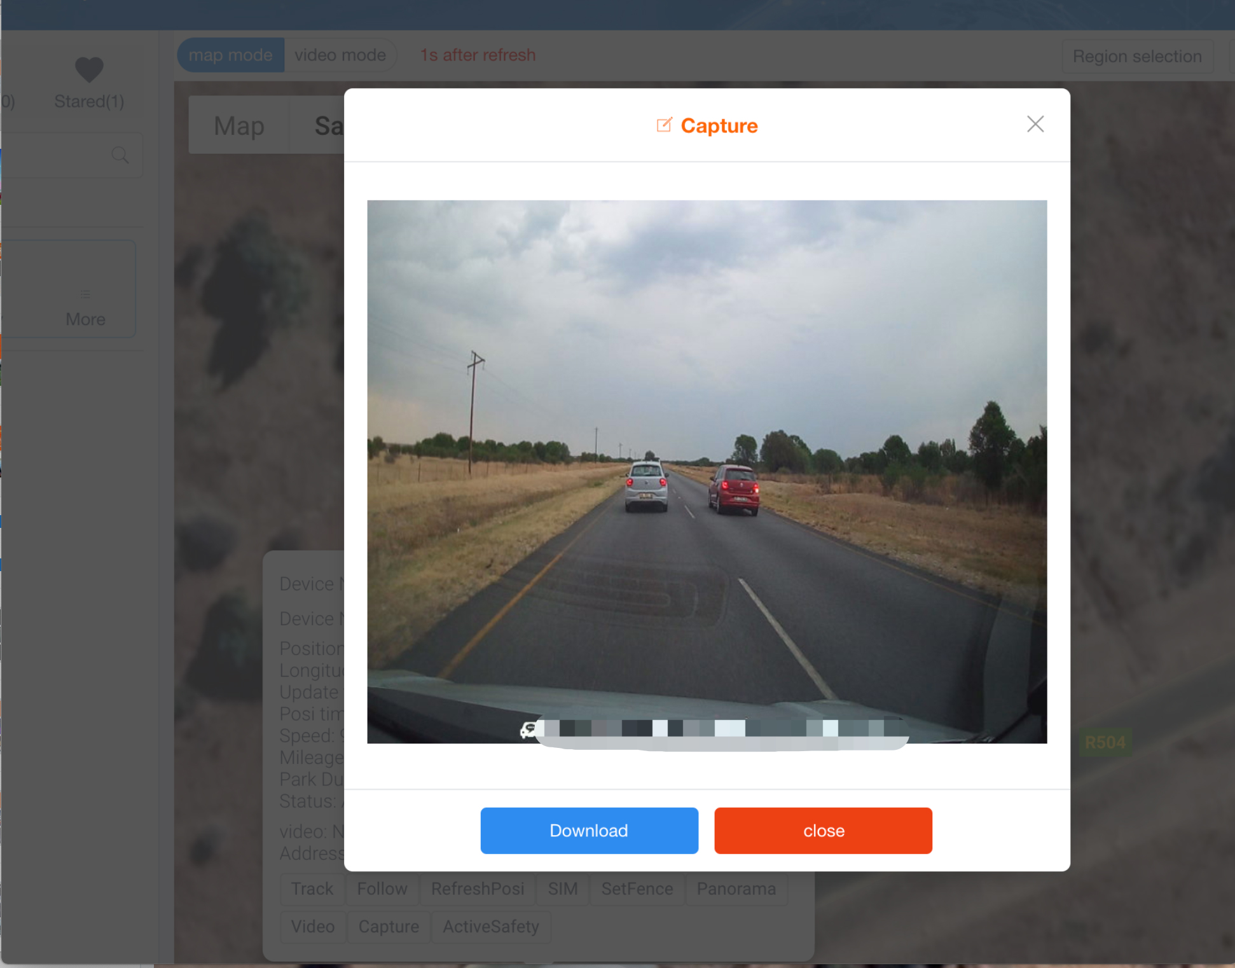The width and height of the screenshot is (1235, 968).
Task: Click the Download button
Action: click(x=588, y=830)
